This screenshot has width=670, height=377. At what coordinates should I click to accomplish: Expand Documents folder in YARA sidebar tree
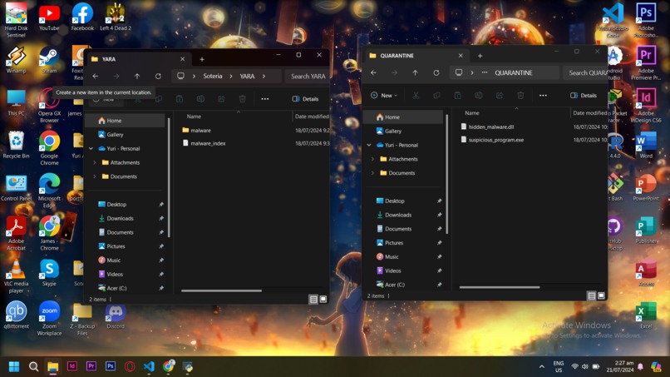coord(95,176)
